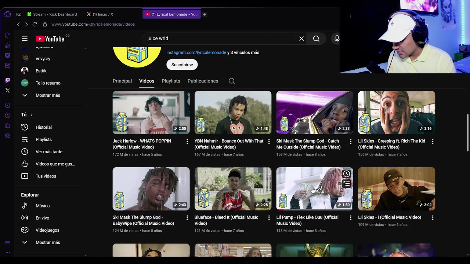Open Blueface - Bleed It video title

point(226,220)
